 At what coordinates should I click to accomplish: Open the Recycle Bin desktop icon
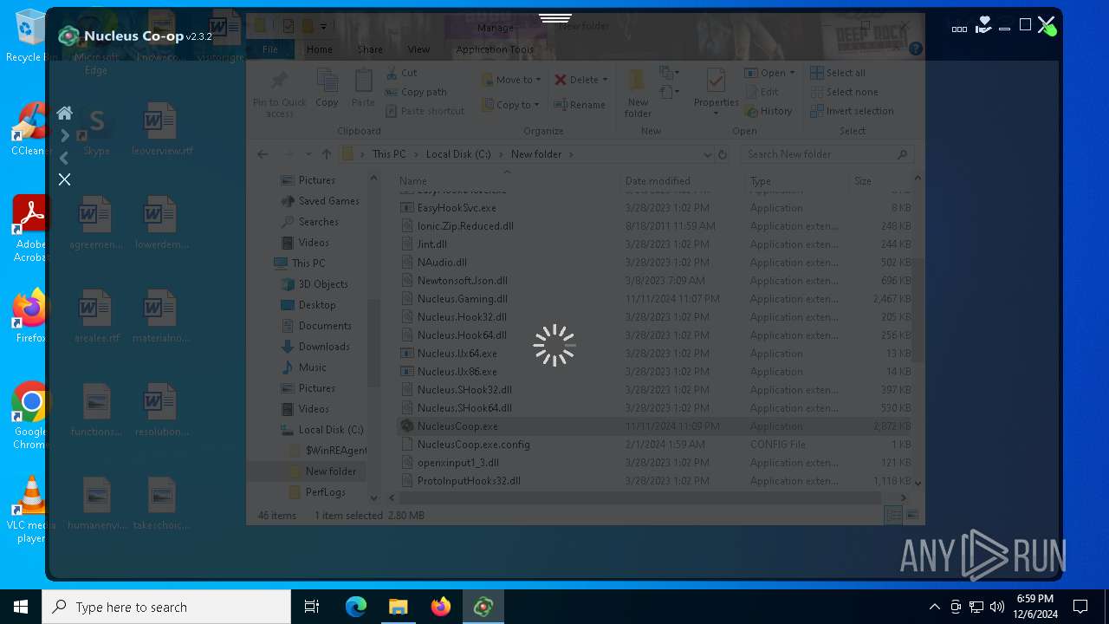[x=30, y=36]
